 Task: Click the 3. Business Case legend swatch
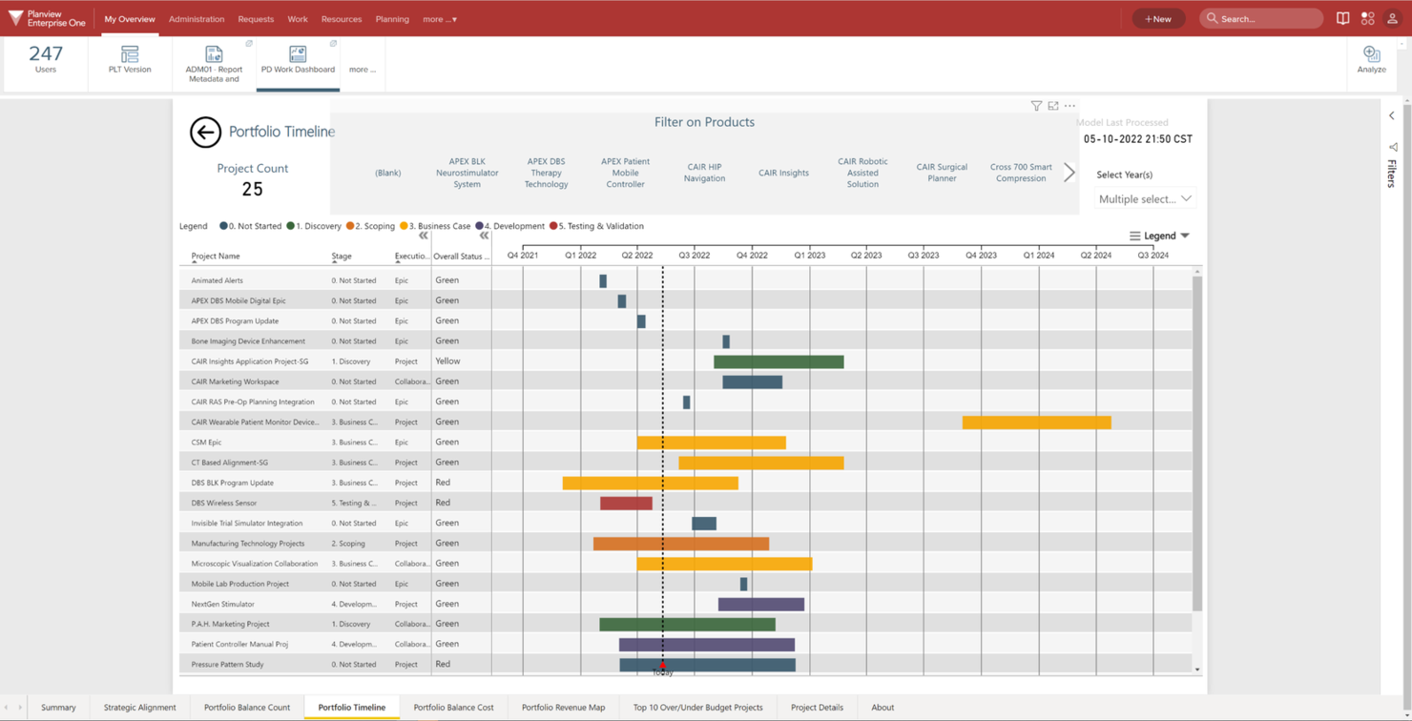(404, 226)
